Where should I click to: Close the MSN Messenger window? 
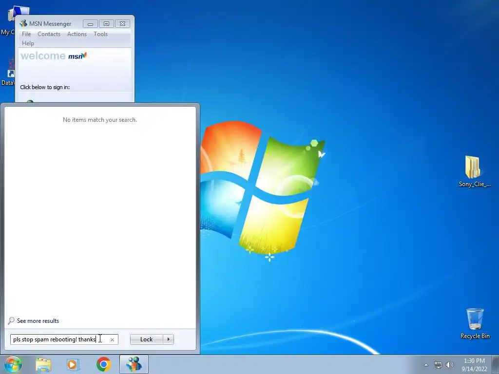tap(122, 23)
